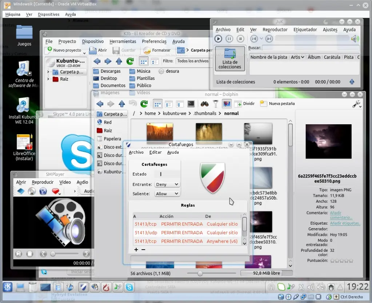This screenshot has width=372, height=303.
Task: Click the JuK volume speaker icon
Action: point(355,39)
